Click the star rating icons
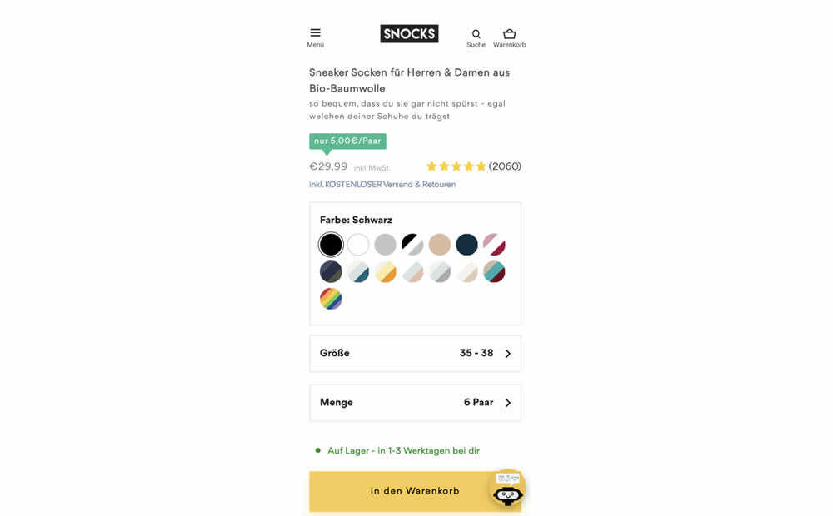The height and width of the screenshot is (516, 833). coord(456,166)
